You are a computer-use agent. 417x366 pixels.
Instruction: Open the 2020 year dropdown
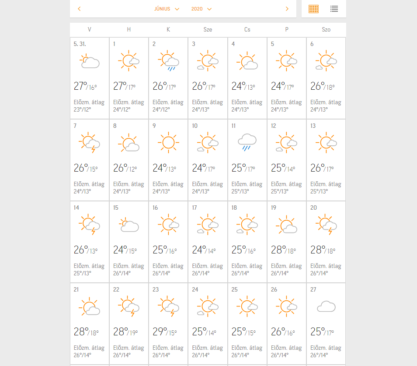point(202,9)
